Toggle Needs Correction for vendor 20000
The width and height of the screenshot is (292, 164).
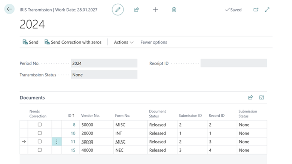40,133
